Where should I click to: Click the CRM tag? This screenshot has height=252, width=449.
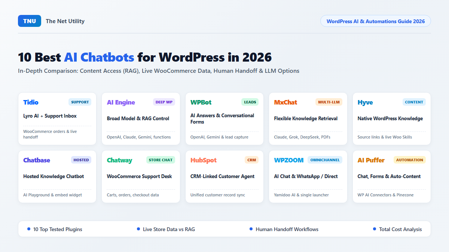252,160
